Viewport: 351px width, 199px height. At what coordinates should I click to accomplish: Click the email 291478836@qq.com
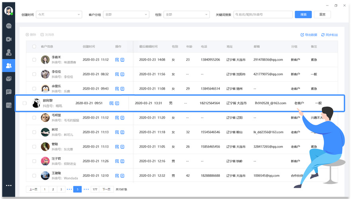tap(268, 60)
